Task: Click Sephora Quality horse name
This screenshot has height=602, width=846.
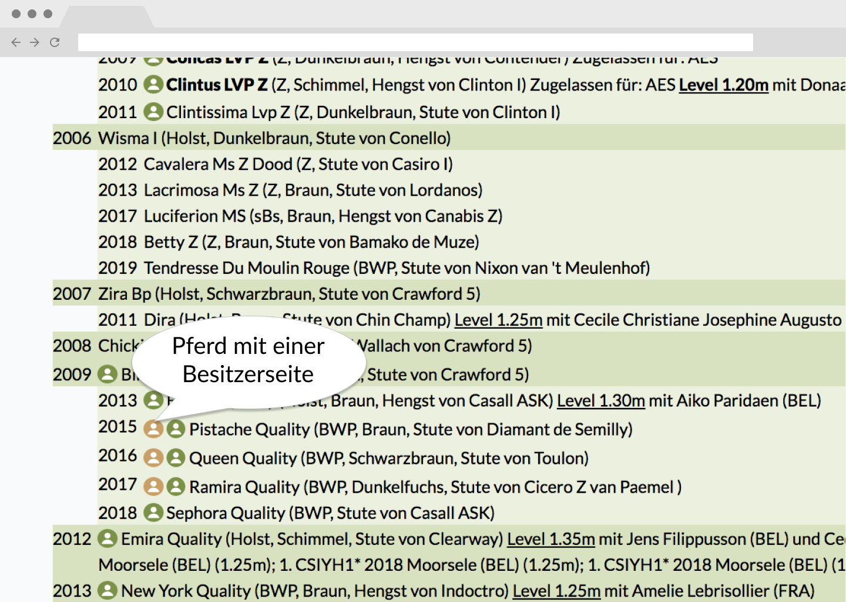Action: click(226, 513)
